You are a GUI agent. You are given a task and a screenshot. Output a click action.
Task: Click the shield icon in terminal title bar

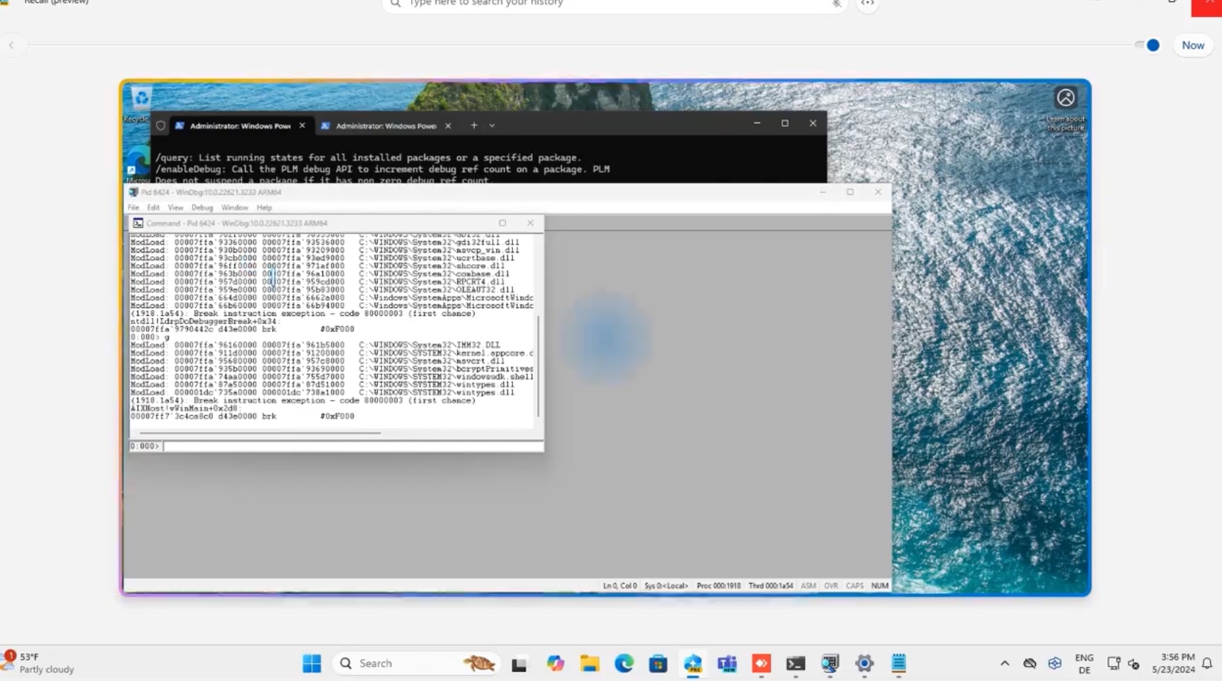tap(161, 126)
